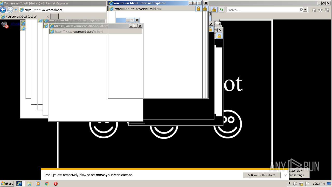Click Internet Explorer taskbar icon
This screenshot has width=332, height=187.
coord(20,184)
